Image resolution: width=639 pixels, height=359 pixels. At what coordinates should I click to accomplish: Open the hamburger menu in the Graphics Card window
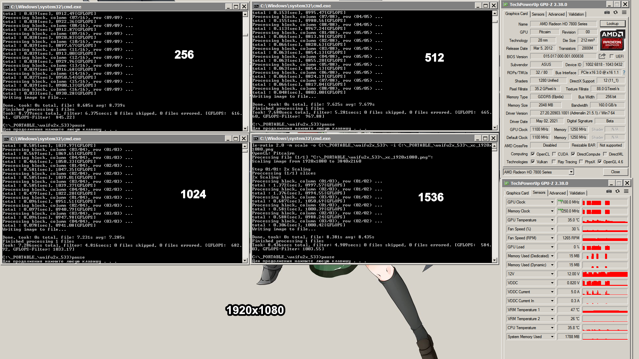point(624,13)
